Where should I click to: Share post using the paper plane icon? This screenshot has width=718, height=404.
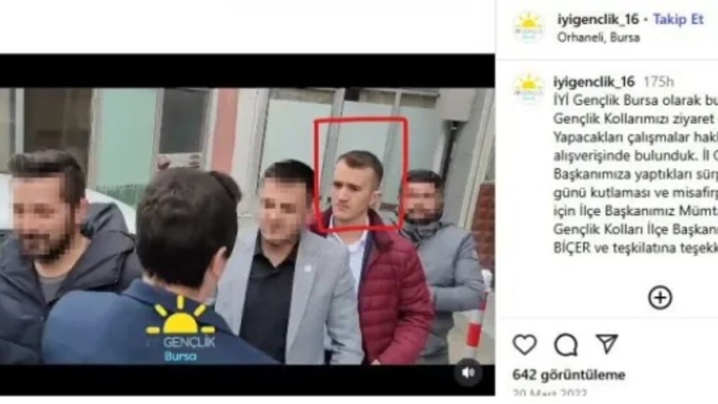pos(606,344)
